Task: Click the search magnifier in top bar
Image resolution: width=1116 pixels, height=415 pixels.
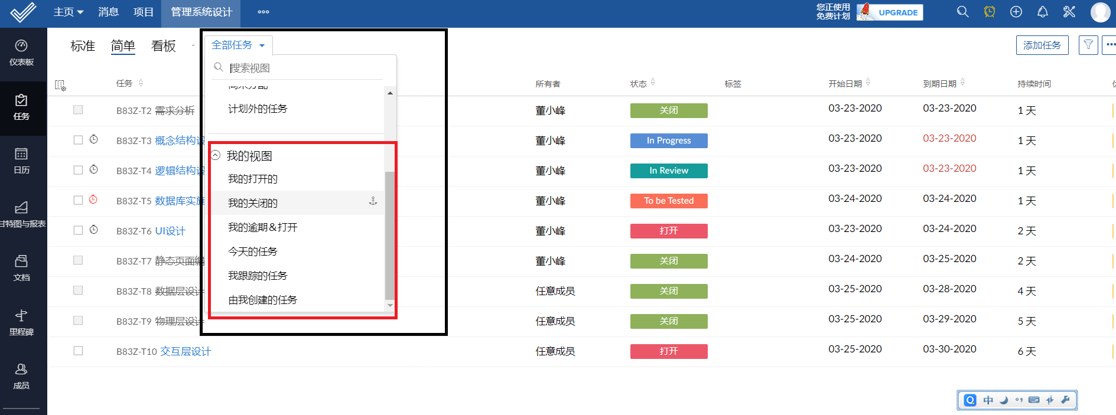Action: (962, 12)
